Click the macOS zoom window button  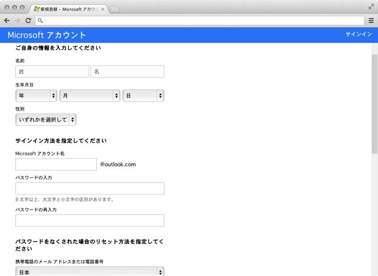click(x=22, y=7)
